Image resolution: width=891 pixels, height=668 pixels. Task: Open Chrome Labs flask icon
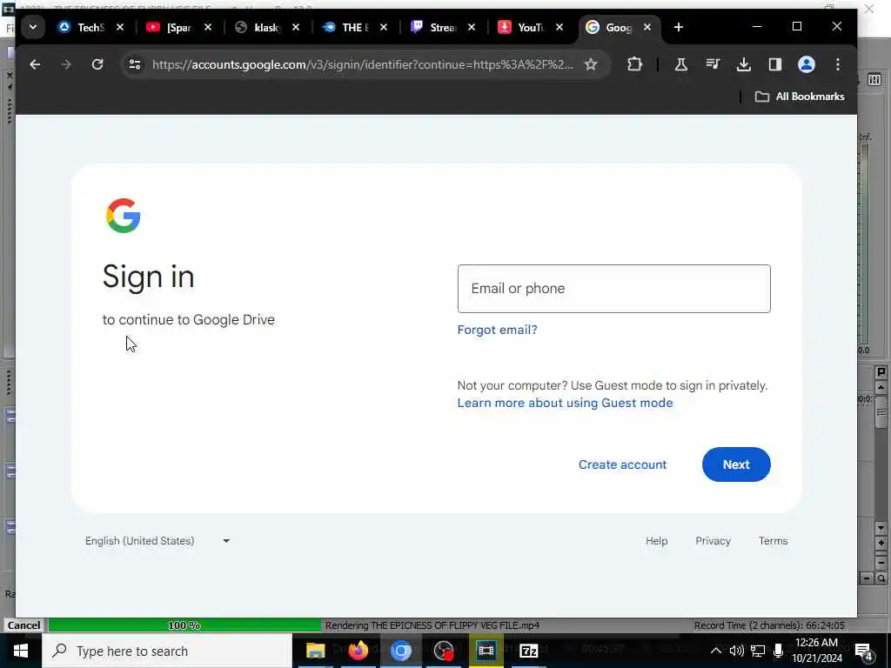(x=680, y=64)
